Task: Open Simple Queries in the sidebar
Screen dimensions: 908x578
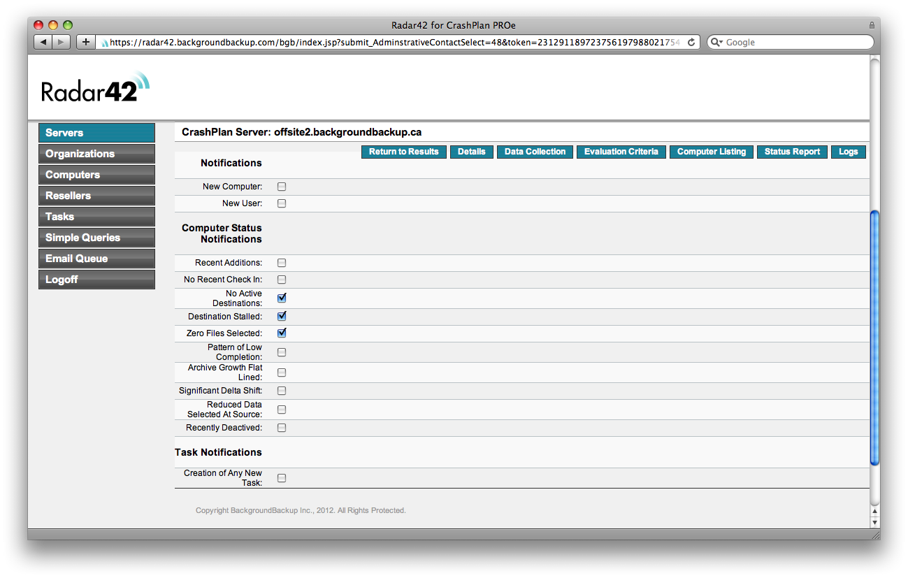Action: [x=96, y=238]
